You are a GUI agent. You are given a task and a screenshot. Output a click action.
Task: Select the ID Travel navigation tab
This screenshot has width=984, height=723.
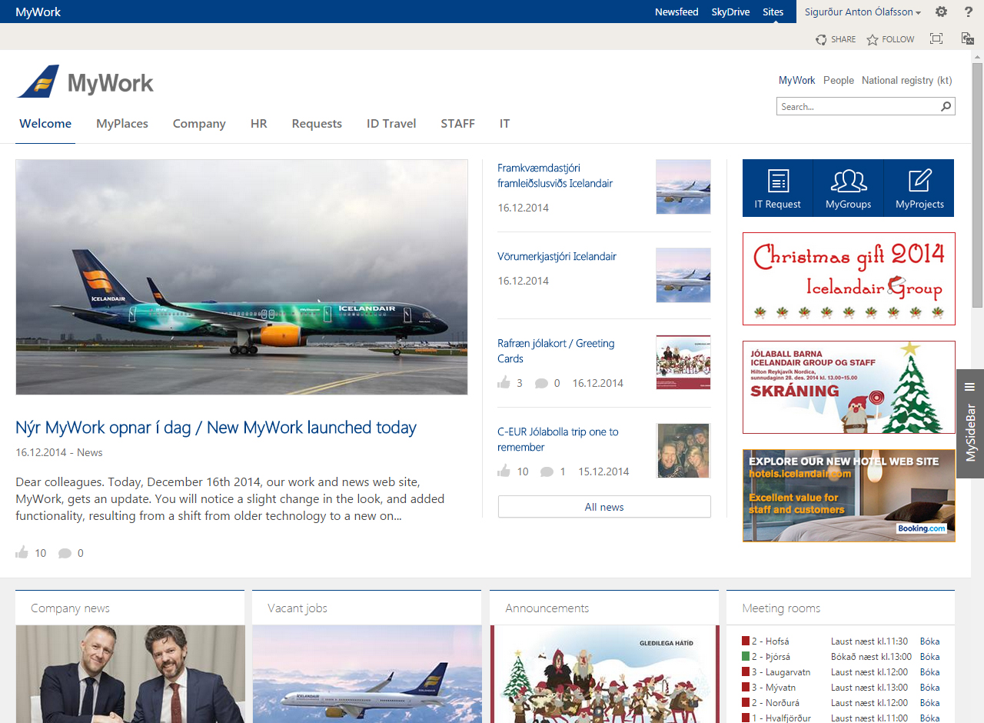click(x=391, y=123)
